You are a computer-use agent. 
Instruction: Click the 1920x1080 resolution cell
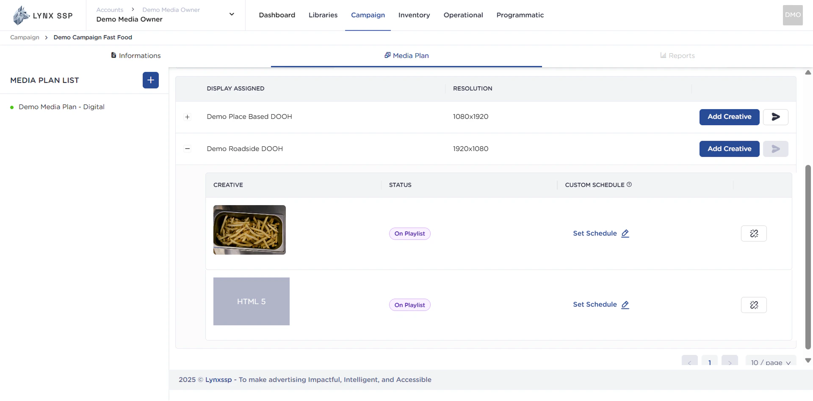[470, 149]
